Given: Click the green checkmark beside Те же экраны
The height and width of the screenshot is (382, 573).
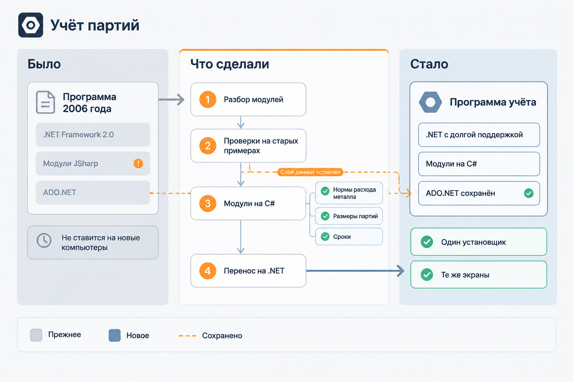Looking at the screenshot, I should coord(427,275).
